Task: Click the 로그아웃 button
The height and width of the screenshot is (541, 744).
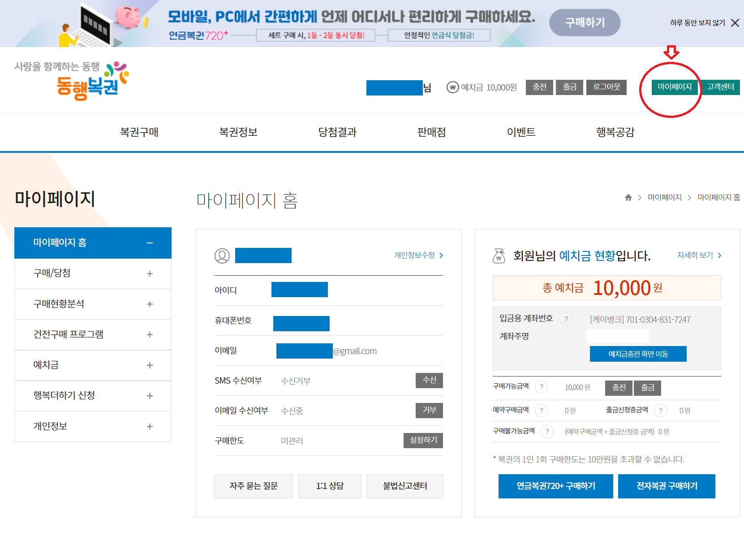Action: [606, 87]
